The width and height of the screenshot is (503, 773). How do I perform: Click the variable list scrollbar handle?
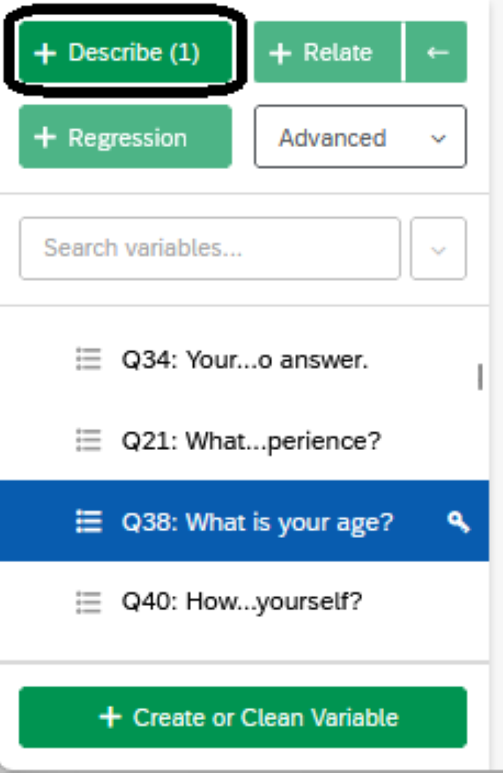pos(480,377)
